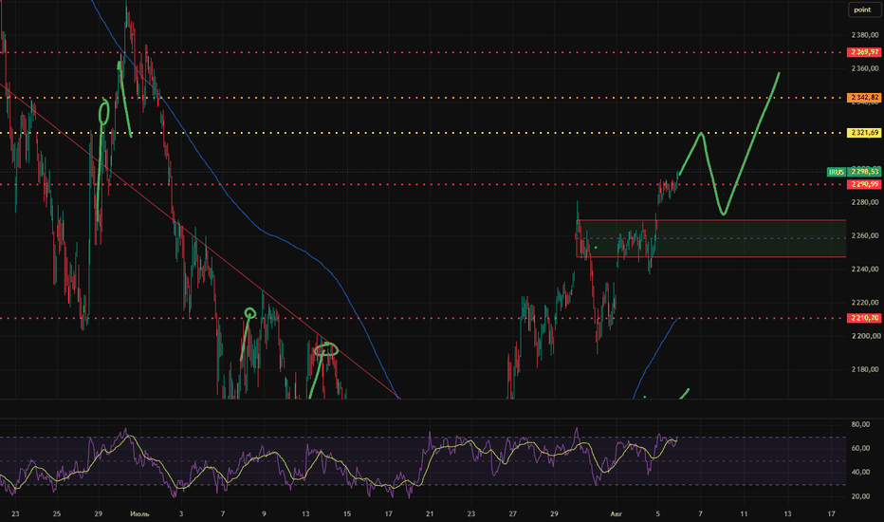884x522 pixels.
Task: Click the 11 date label
Action: pos(744,514)
